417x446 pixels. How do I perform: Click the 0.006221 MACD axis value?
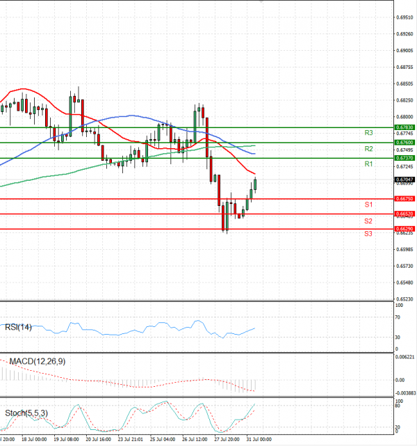(x=405, y=357)
